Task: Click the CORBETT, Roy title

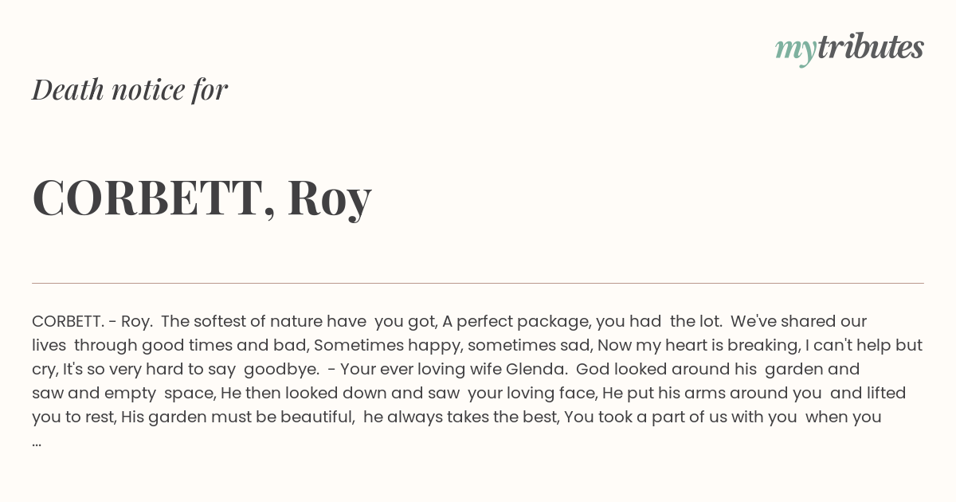Action: [202, 198]
